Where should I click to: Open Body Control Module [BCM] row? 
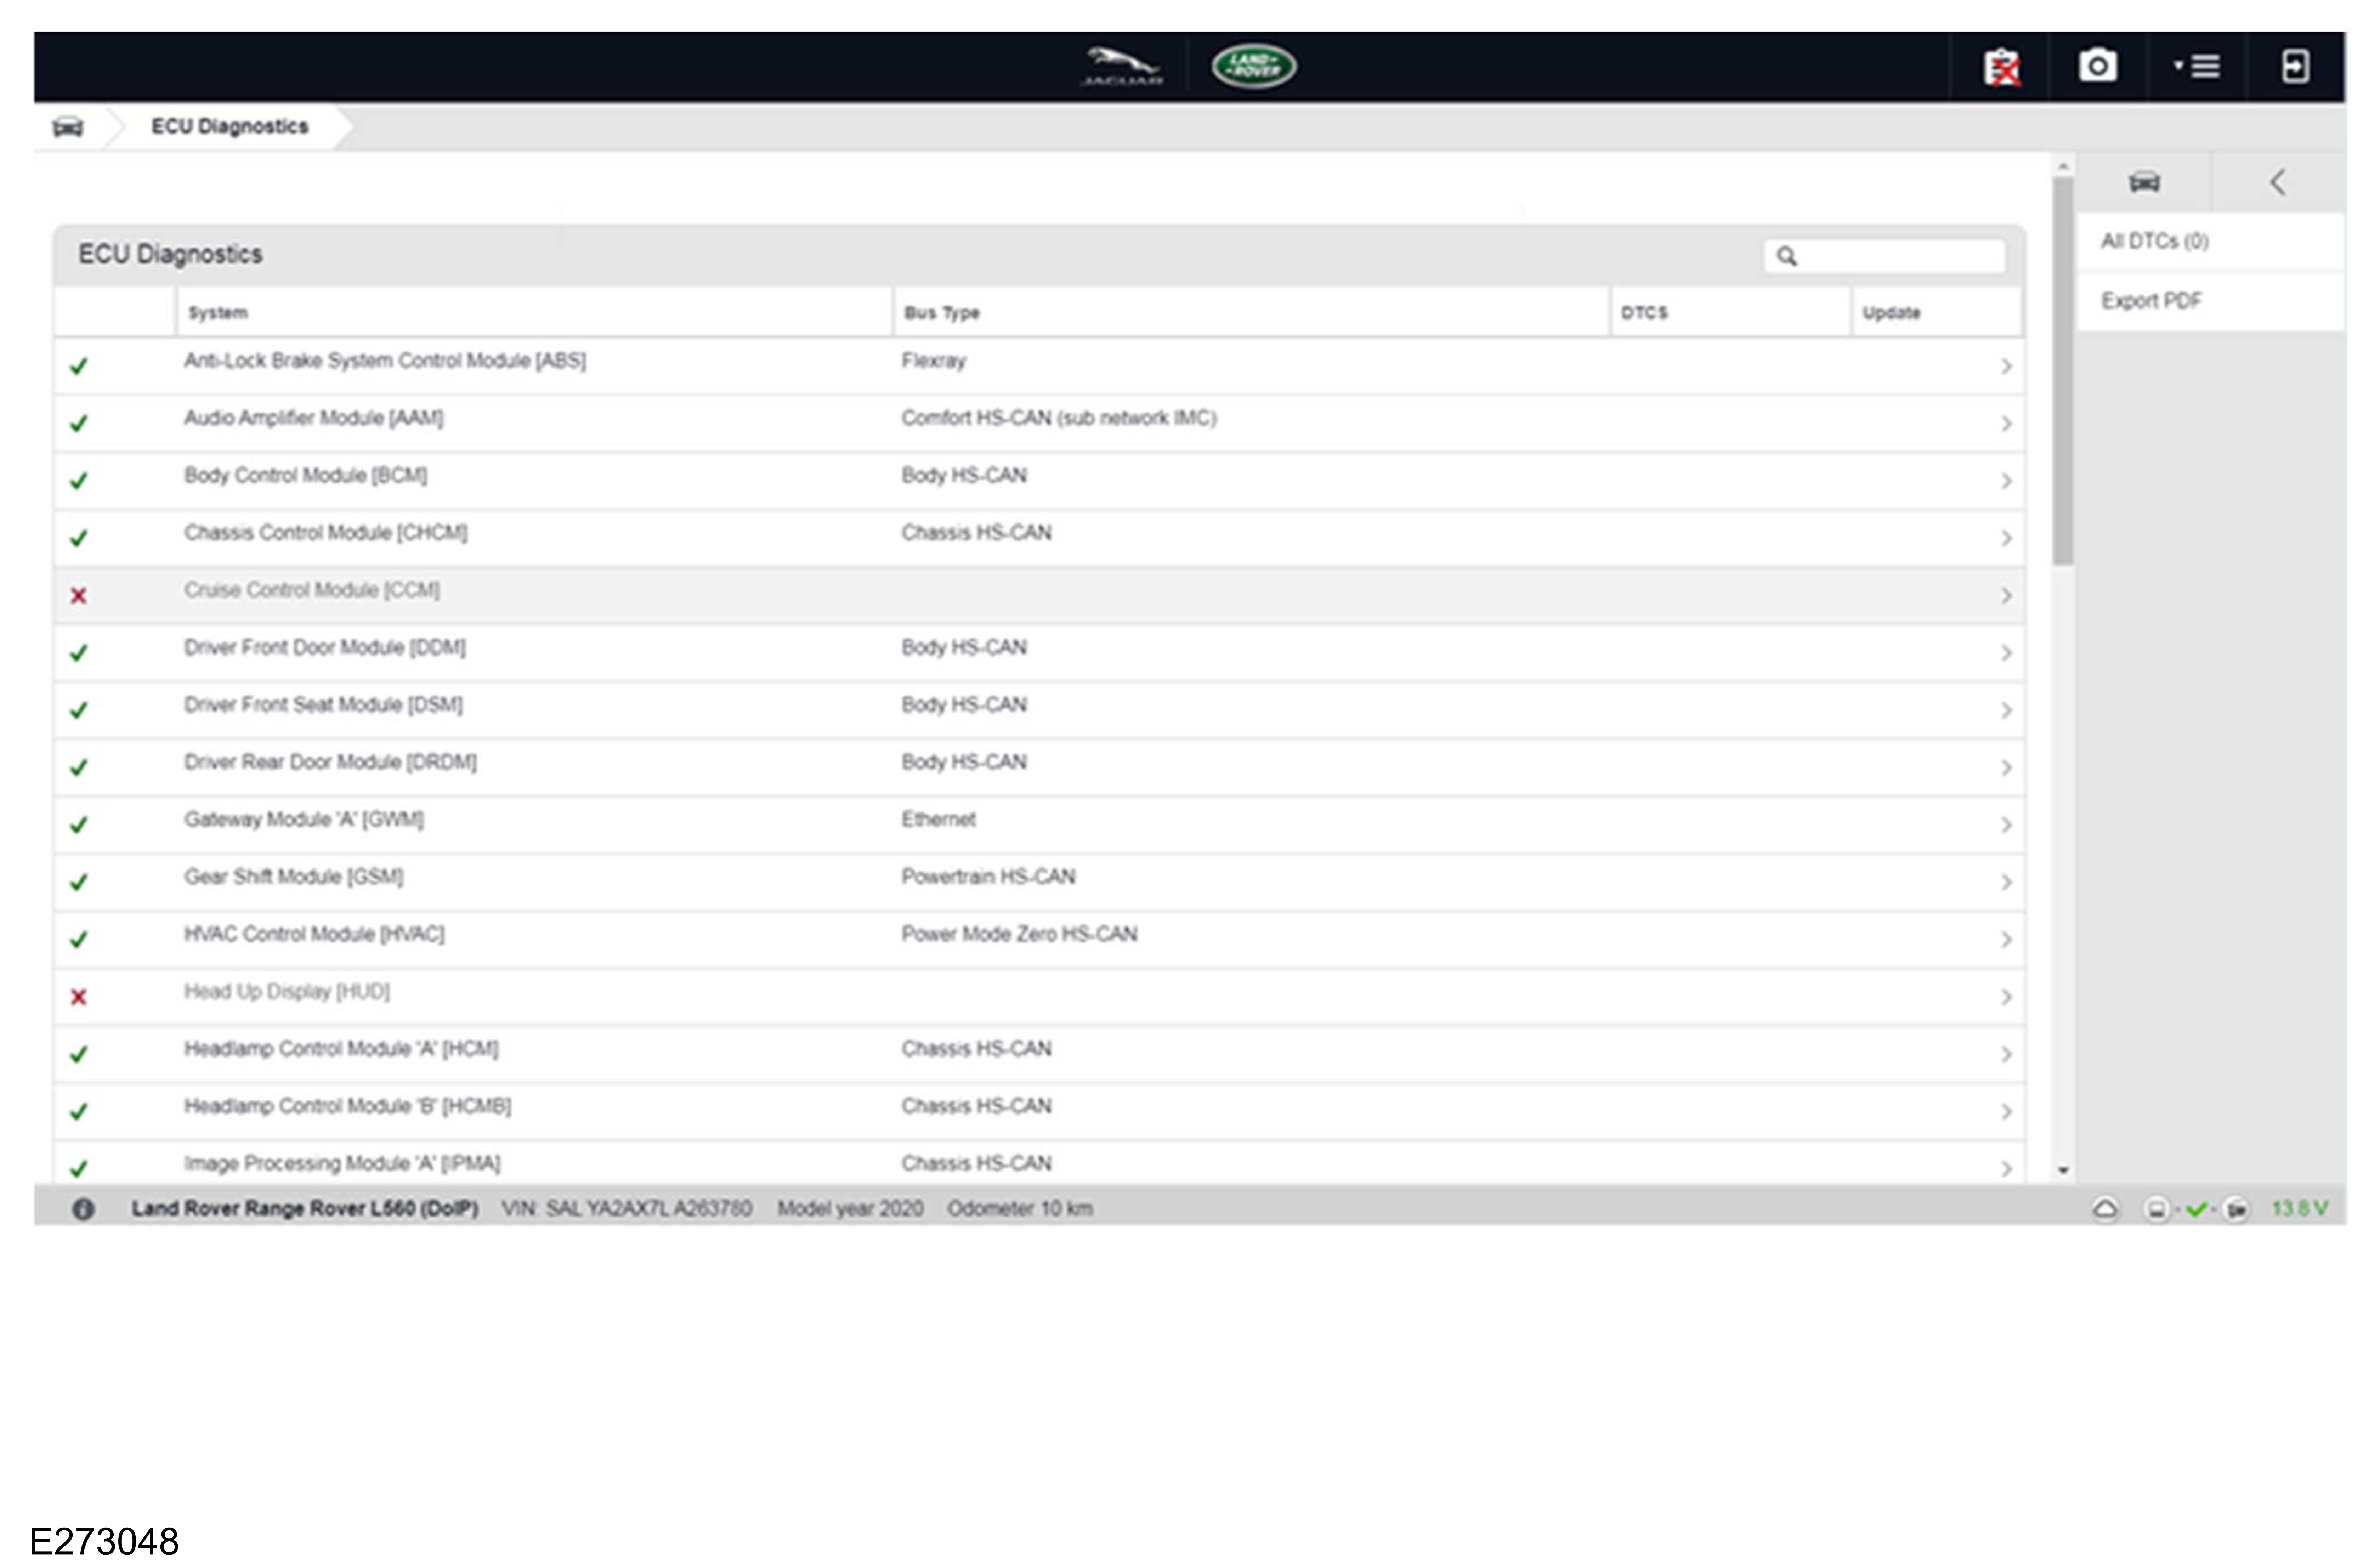point(305,476)
